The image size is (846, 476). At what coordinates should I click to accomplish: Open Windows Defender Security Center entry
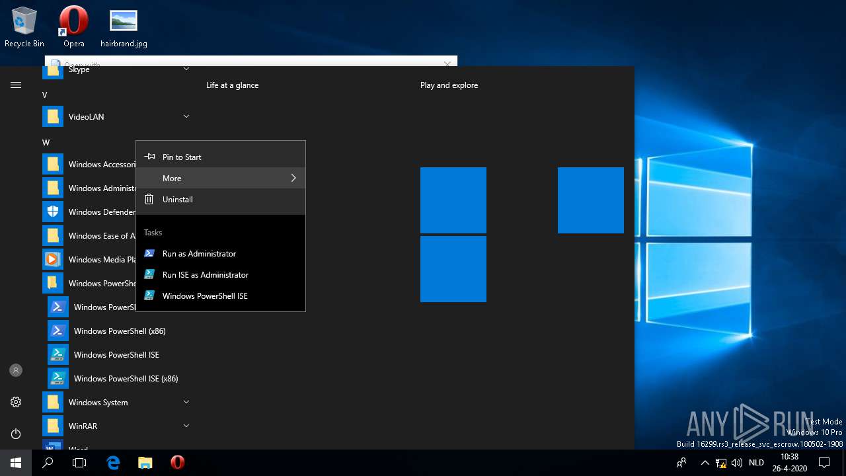[89, 212]
